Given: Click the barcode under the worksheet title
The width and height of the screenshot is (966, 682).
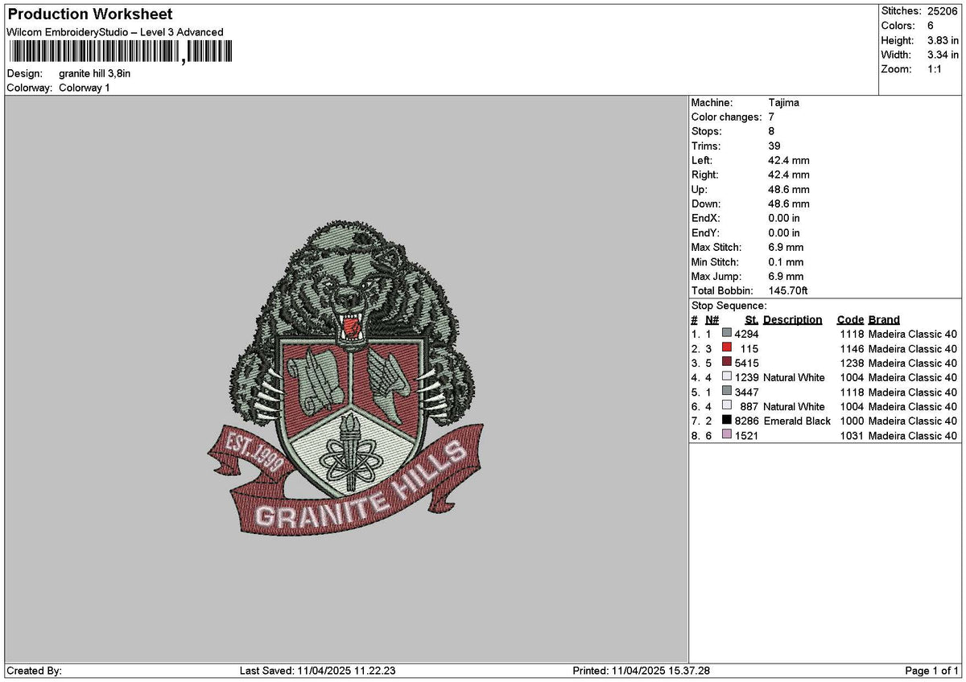Looking at the screenshot, I should coord(121,53).
